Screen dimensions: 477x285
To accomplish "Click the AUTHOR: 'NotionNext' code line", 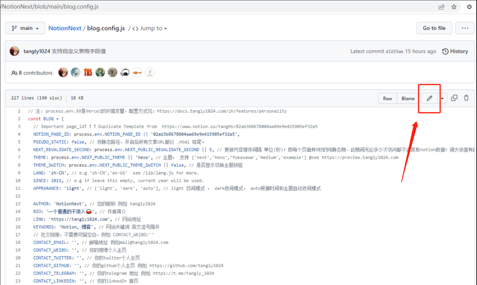I will click(94, 204).
